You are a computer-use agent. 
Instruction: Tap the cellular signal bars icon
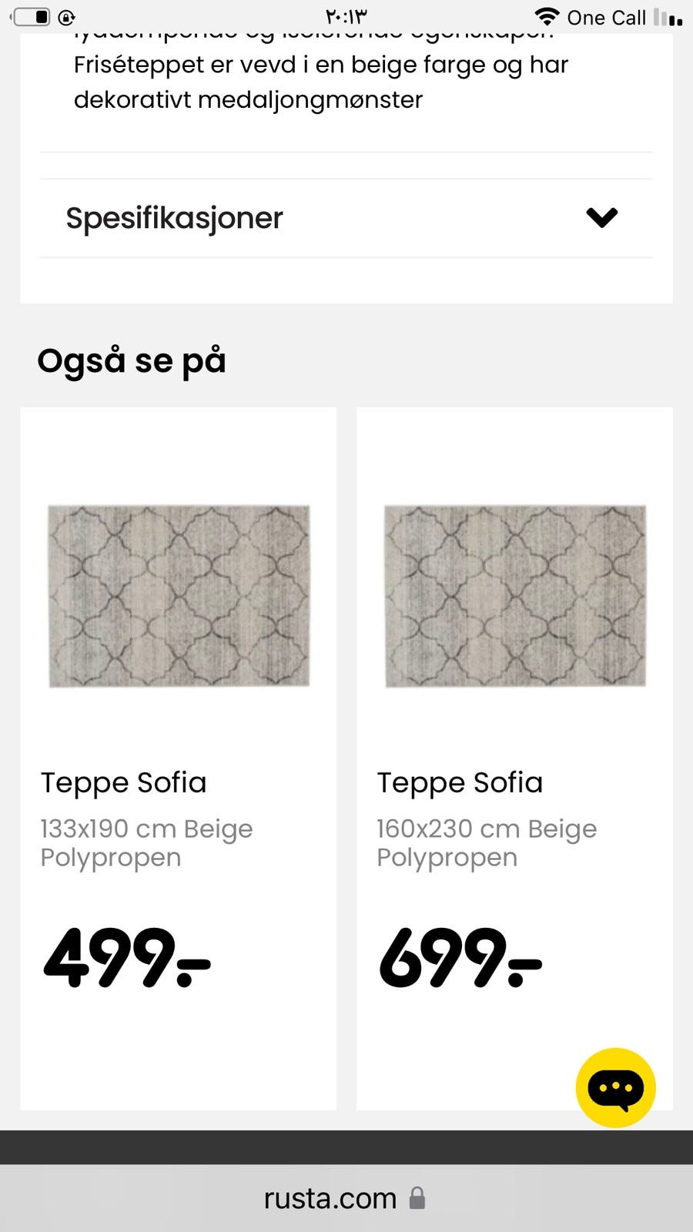(x=668, y=18)
